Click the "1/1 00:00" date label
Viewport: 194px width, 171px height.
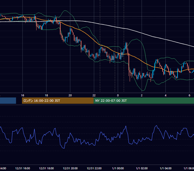[x=118, y=168]
